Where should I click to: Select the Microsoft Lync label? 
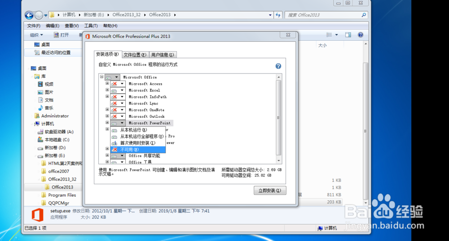(144, 103)
